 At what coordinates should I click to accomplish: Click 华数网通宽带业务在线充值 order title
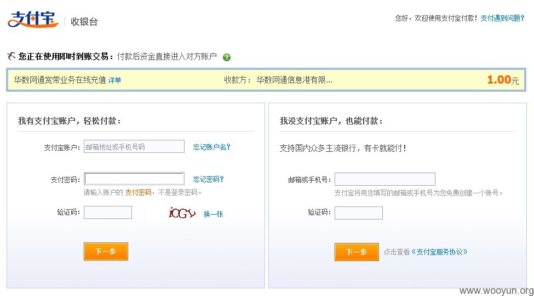[x=60, y=80]
